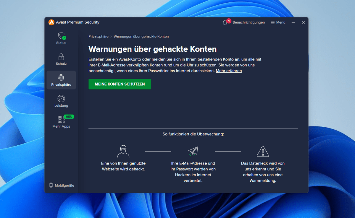Click the Mobilgeräte phone icon
This screenshot has height=218, width=355.
point(51,185)
